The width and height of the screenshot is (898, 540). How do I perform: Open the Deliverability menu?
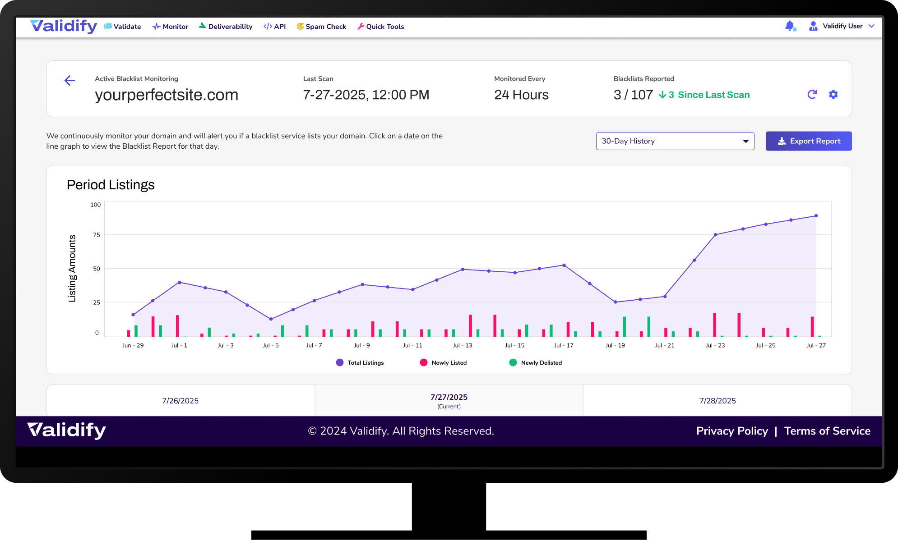click(225, 27)
